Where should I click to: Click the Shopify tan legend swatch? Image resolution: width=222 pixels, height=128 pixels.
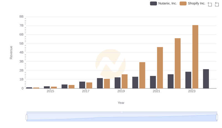183,3
